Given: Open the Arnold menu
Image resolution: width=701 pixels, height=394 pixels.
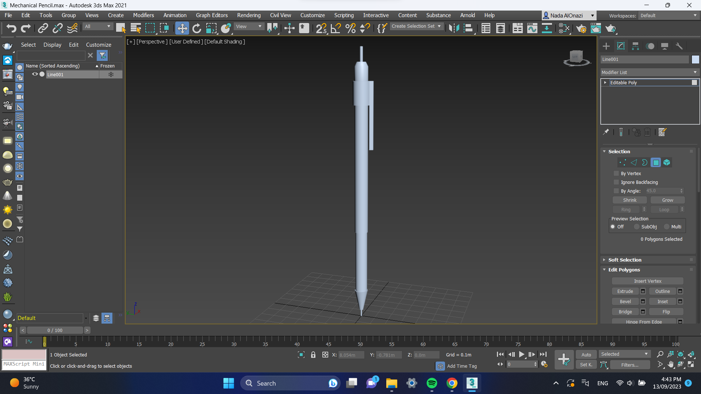Looking at the screenshot, I should tap(467, 15).
